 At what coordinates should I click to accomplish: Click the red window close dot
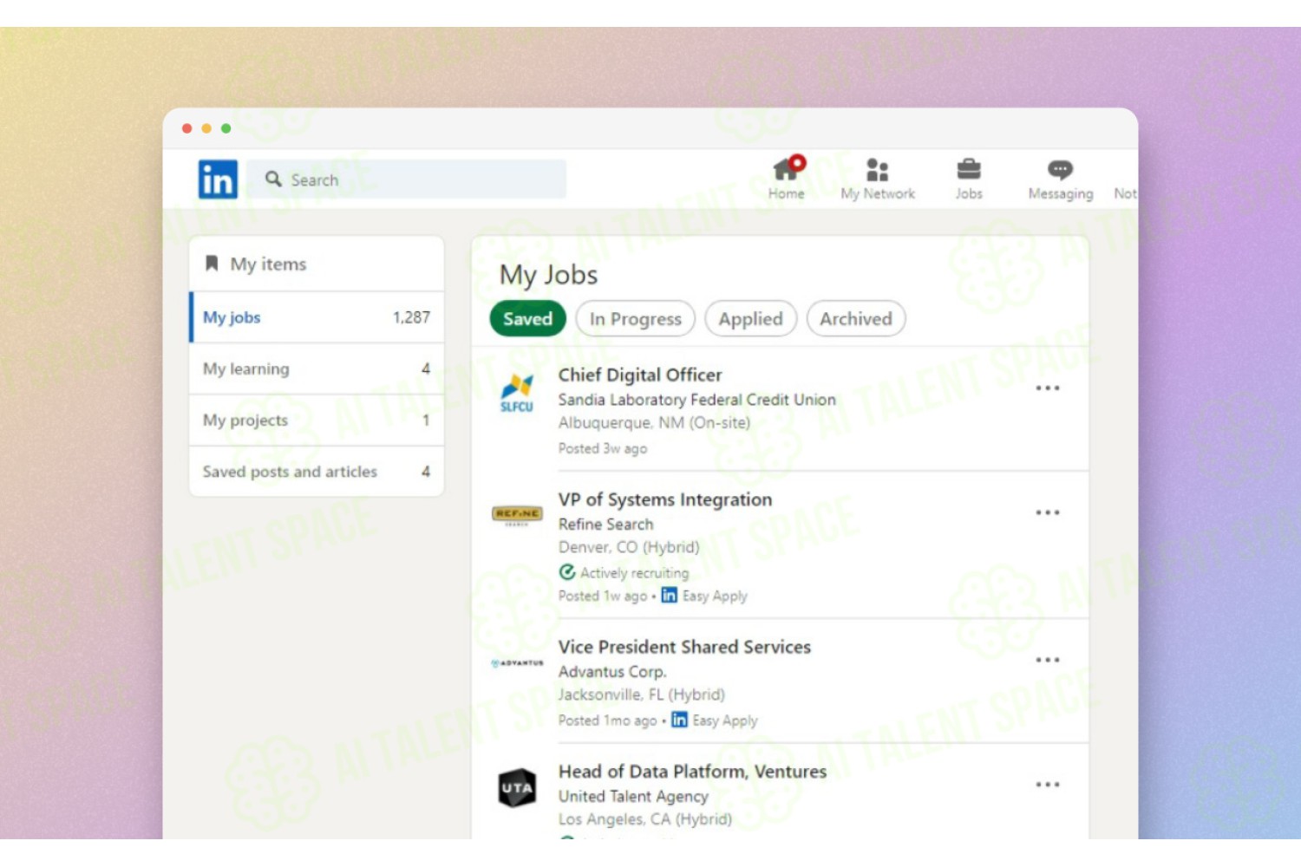[x=187, y=128]
